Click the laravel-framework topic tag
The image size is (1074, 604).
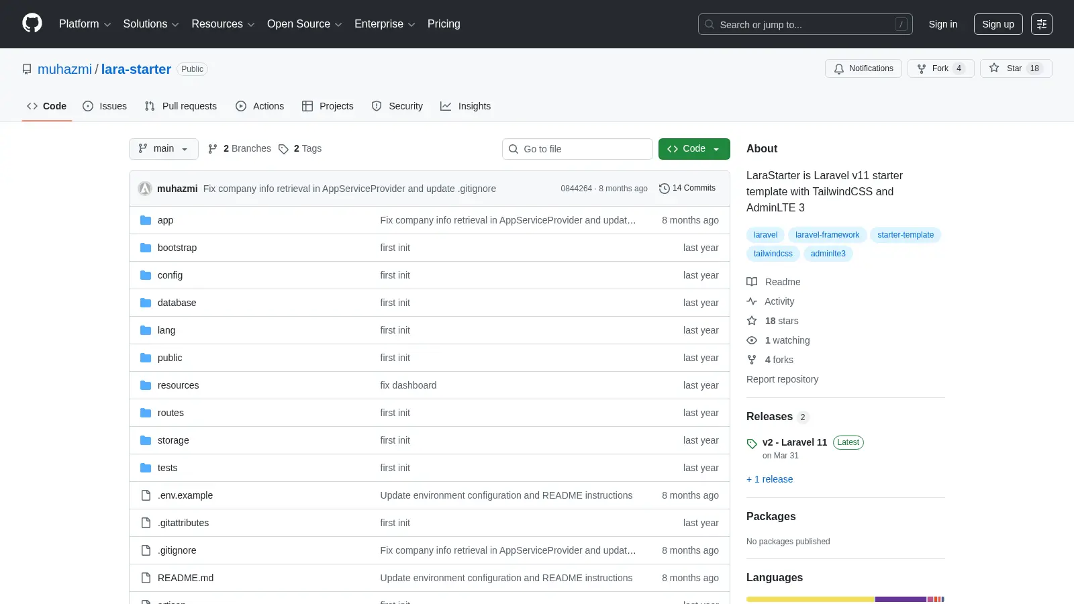[827, 235]
